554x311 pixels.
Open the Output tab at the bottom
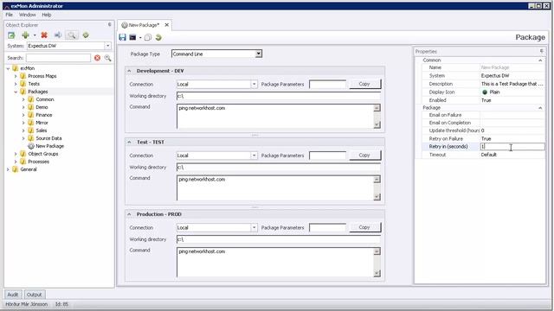pos(35,295)
